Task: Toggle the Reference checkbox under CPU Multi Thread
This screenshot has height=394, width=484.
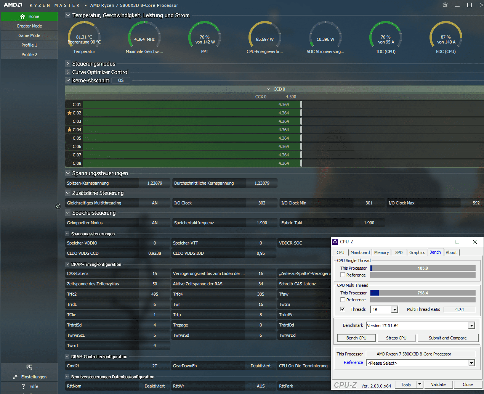Action: click(343, 300)
